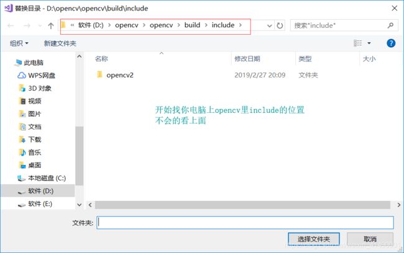Click the search magnifier icon
Viewport: 404px width, 253px height.
390,25
